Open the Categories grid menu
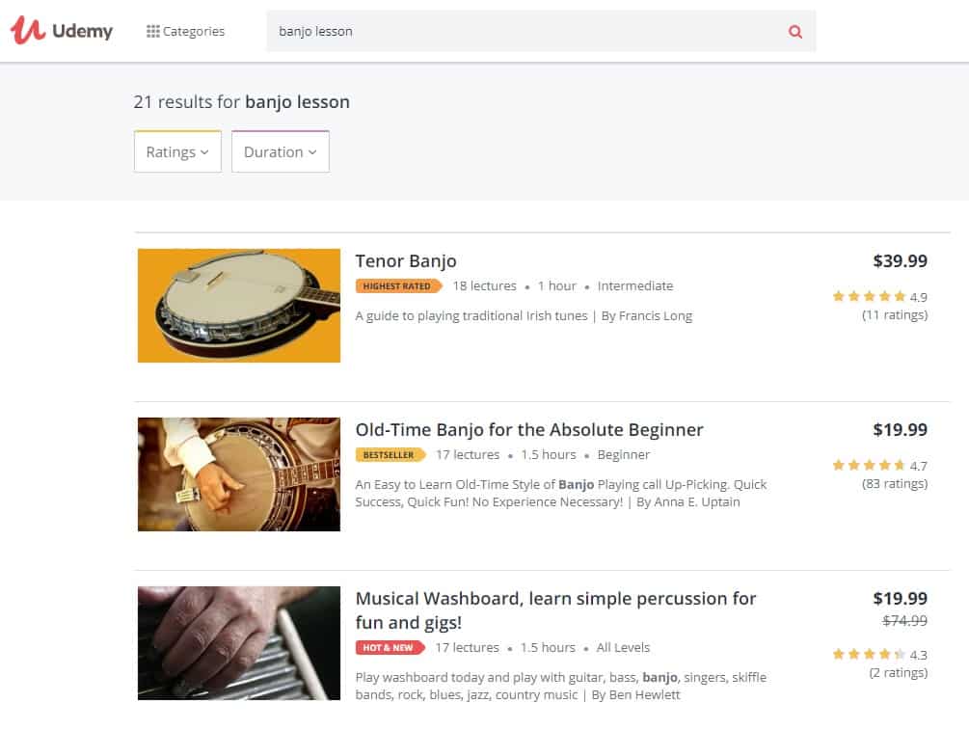The height and width of the screenshot is (730, 969). [185, 32]
